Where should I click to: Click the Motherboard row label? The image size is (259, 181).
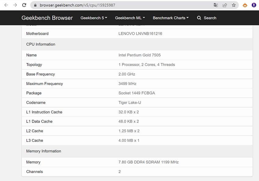[37, 34]
